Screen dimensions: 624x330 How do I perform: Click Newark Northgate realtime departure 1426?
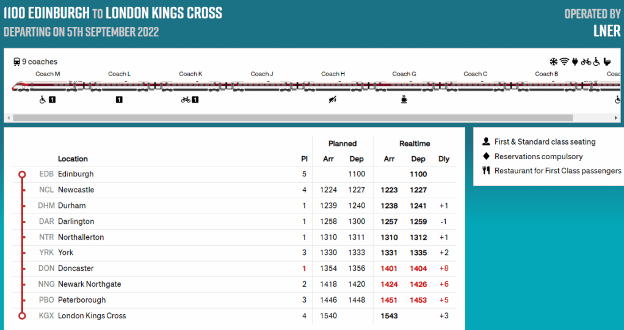[x=418, y=284]
